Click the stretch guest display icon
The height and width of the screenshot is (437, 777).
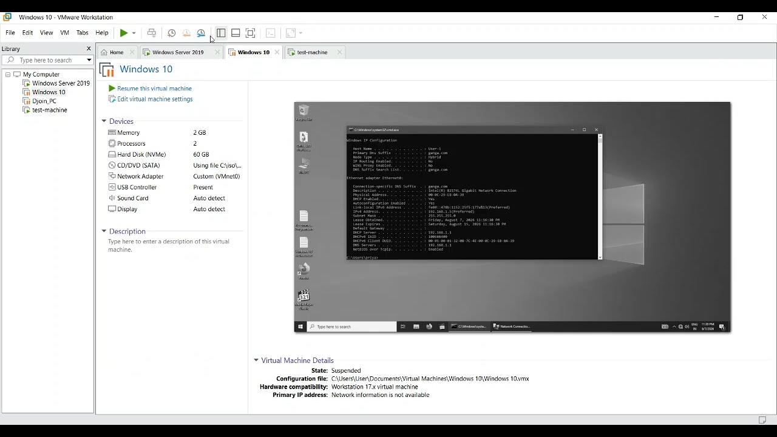point(291,33)
